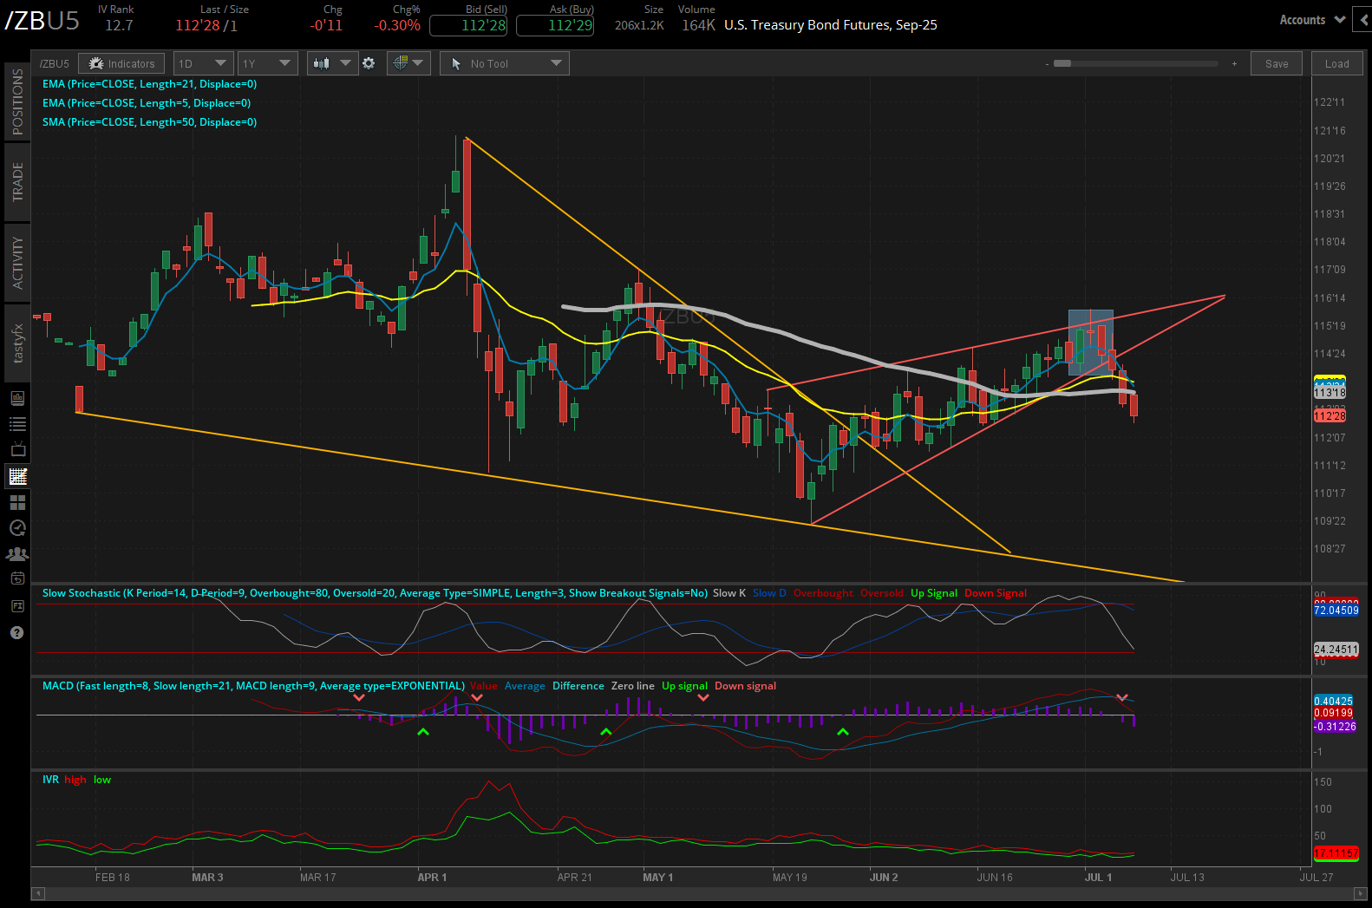Click the crosshair cursor mode icon
This screenshot has height=908, width=1372.
[x=400, y=63]
